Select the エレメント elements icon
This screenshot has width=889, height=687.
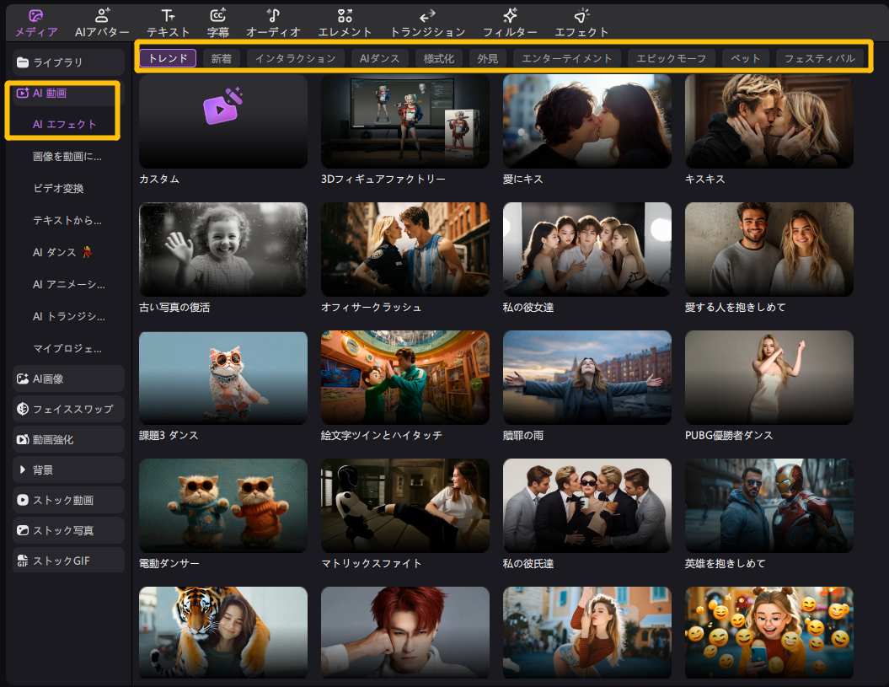point(345,16)
